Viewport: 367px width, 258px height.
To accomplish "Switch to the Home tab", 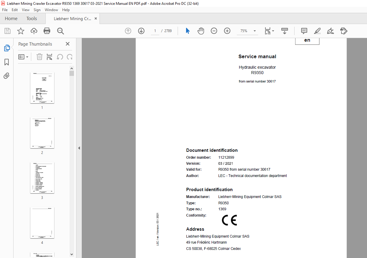I will (x=11, y=19).
